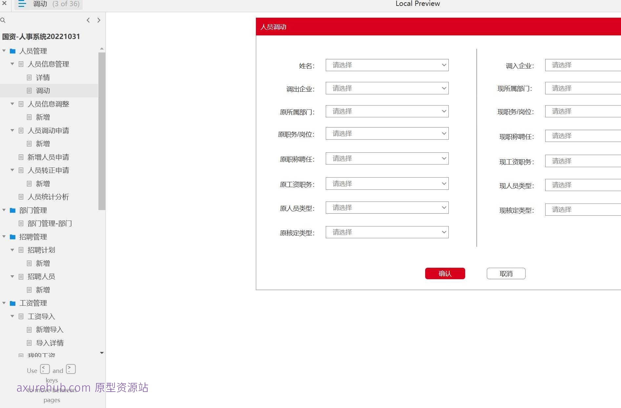621x408 pixels.
Task: Click the folder icon next to 招聘管理
Action: coord(12,237)
